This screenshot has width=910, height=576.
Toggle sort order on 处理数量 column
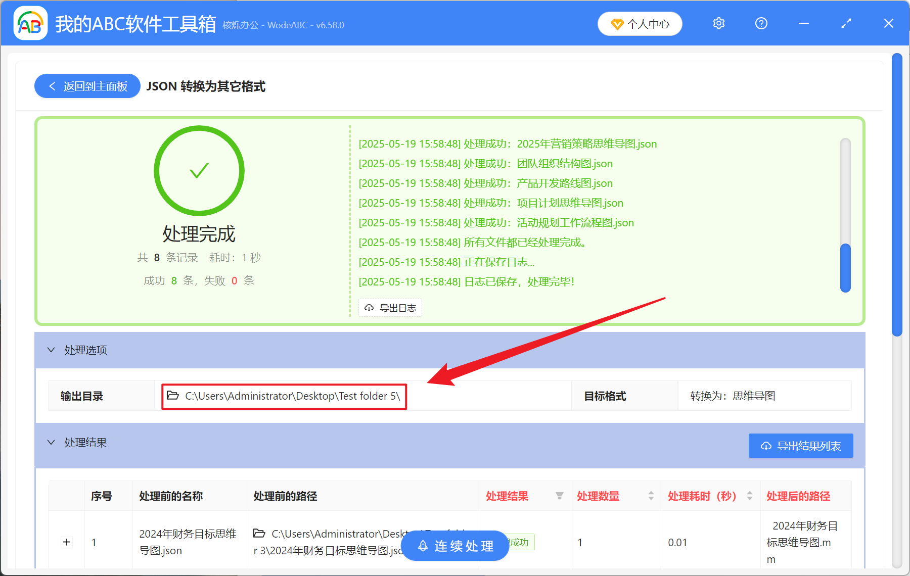651,496
